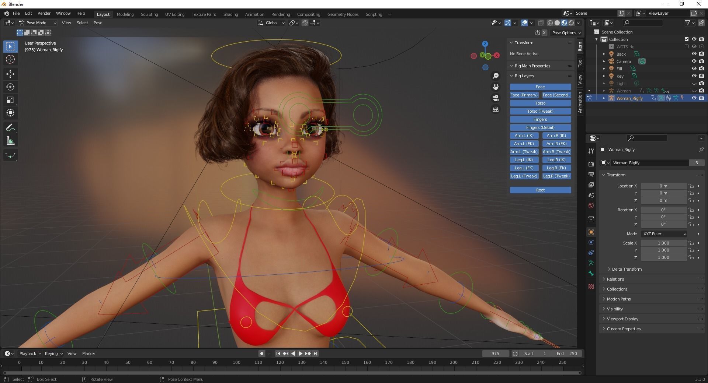This screenshot has width=708, height=383.
Task: Click Fingers (Detail) layer button
Action: [540, 127]
